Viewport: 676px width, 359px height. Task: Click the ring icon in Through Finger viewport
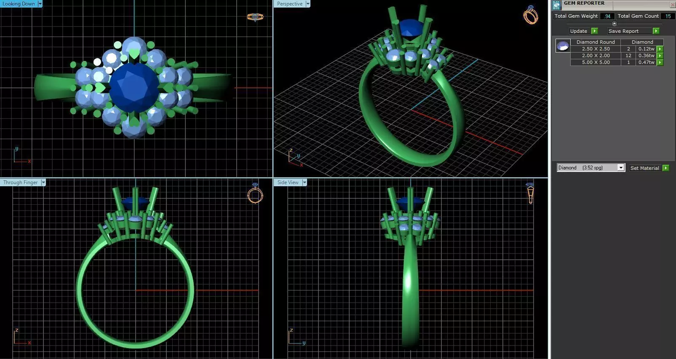[x=255, y=193]
